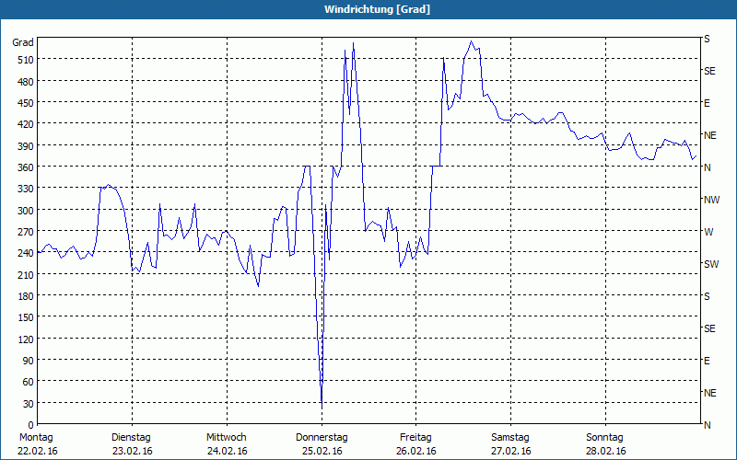Select the 330 y-axis value
737x460 pixels.
pos(26,189)
